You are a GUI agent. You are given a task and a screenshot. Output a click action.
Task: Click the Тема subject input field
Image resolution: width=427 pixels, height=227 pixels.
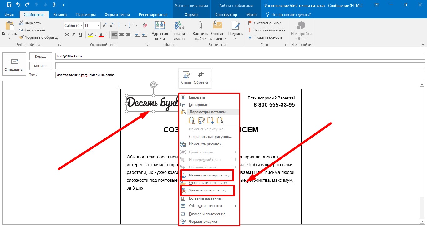point(240,75)
